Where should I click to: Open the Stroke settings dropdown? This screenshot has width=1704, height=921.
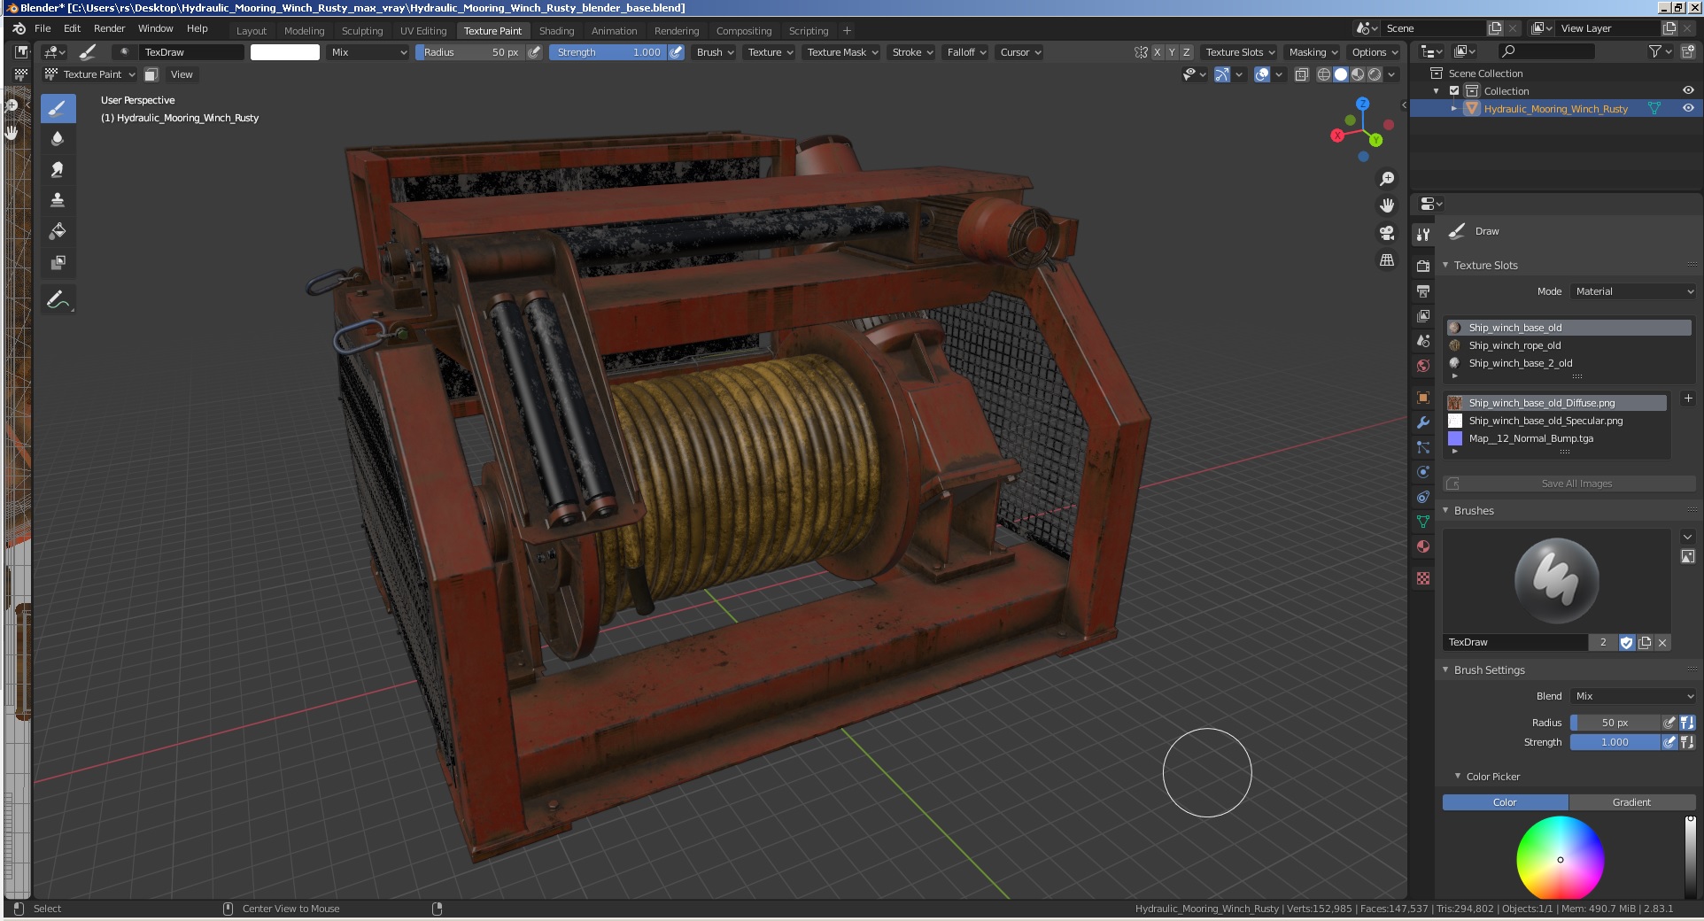click(912, 52)
